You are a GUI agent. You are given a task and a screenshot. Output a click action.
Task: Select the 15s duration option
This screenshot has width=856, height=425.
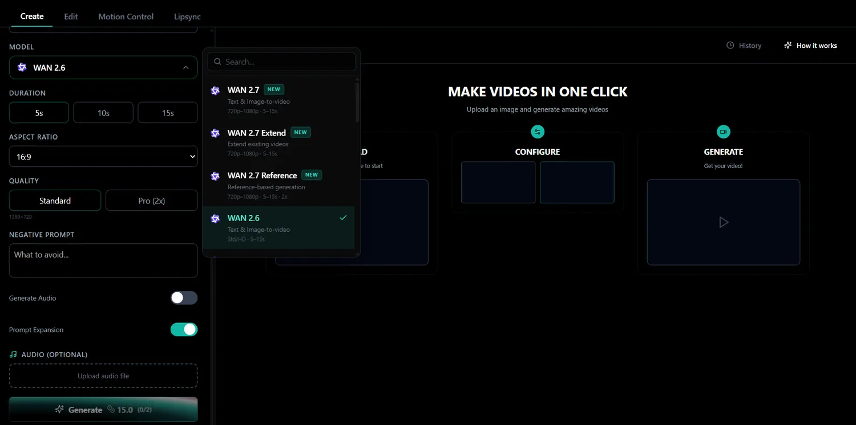pyautogui.click(x=168, y=113)
